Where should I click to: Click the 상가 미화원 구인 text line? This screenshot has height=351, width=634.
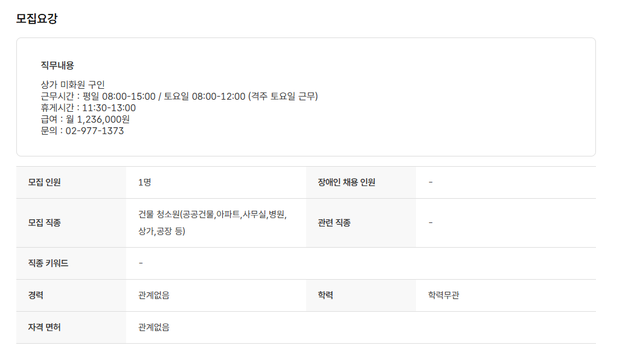pyautogui.click(x=72, y=85)
